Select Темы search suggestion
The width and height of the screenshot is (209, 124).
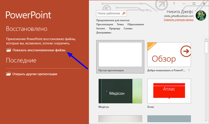[x=120, y=24]
